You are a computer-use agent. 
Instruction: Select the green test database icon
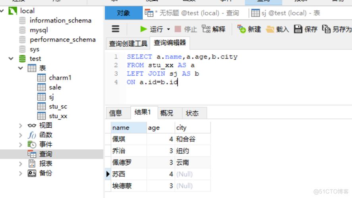pyautogui.click(x=22, y=59)
